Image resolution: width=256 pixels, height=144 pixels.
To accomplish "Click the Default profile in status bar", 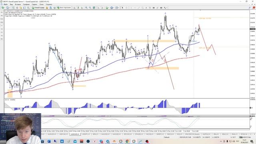I will tap(167, 137).
